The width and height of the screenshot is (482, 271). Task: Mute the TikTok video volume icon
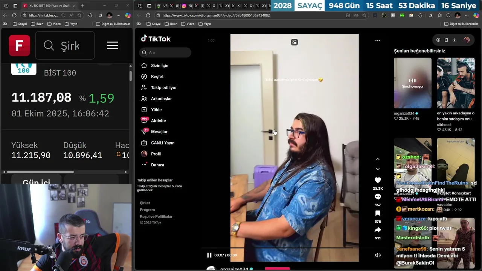click(x=378, y=255)
